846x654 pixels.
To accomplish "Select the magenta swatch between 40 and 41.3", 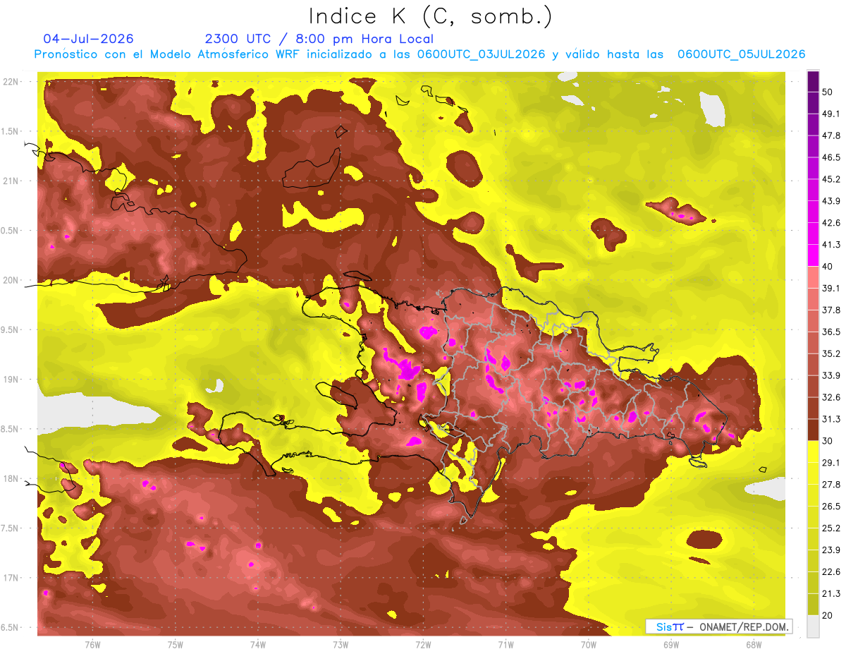I will click(813, 255).
